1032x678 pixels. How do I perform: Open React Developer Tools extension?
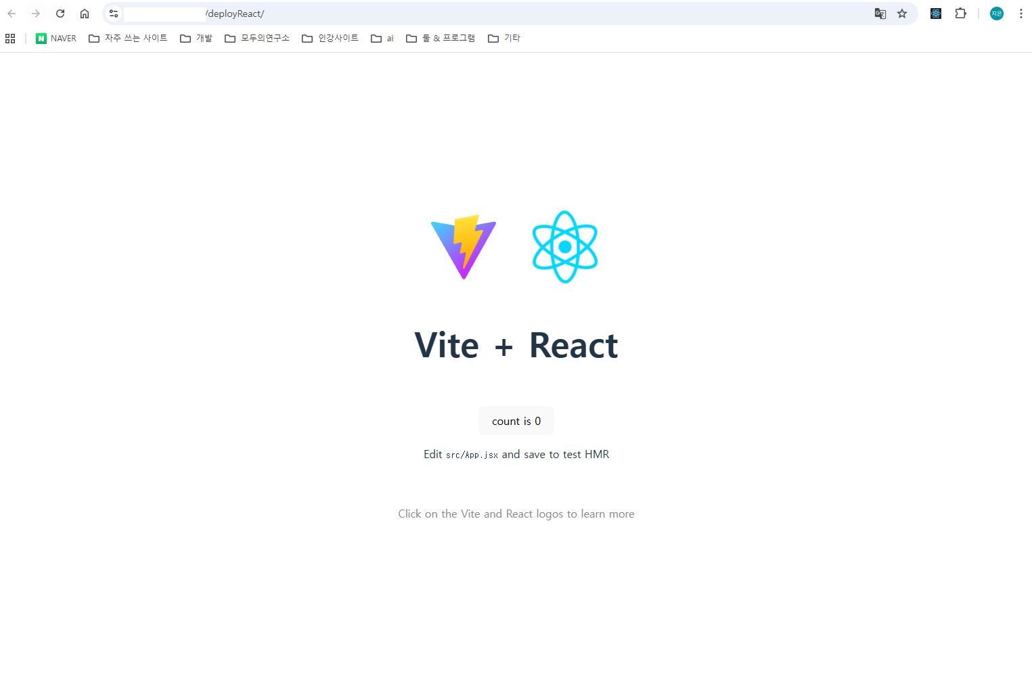(936, 14)
